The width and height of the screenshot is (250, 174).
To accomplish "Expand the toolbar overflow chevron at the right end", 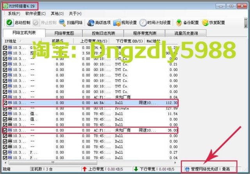I will [x=246, y=23].
